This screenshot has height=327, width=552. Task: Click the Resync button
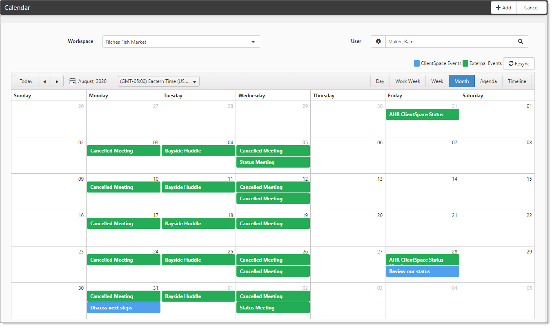[519, 64]
